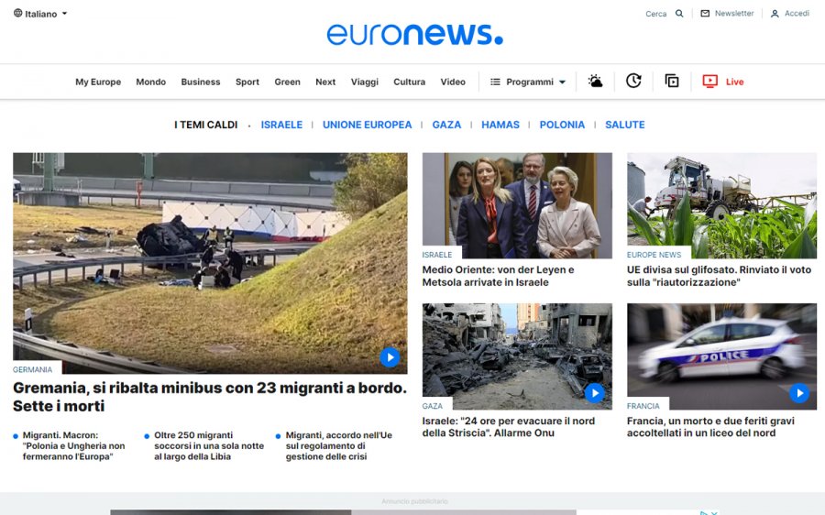
Task: Open the Cerca search field
Action: tap(655, 14)
